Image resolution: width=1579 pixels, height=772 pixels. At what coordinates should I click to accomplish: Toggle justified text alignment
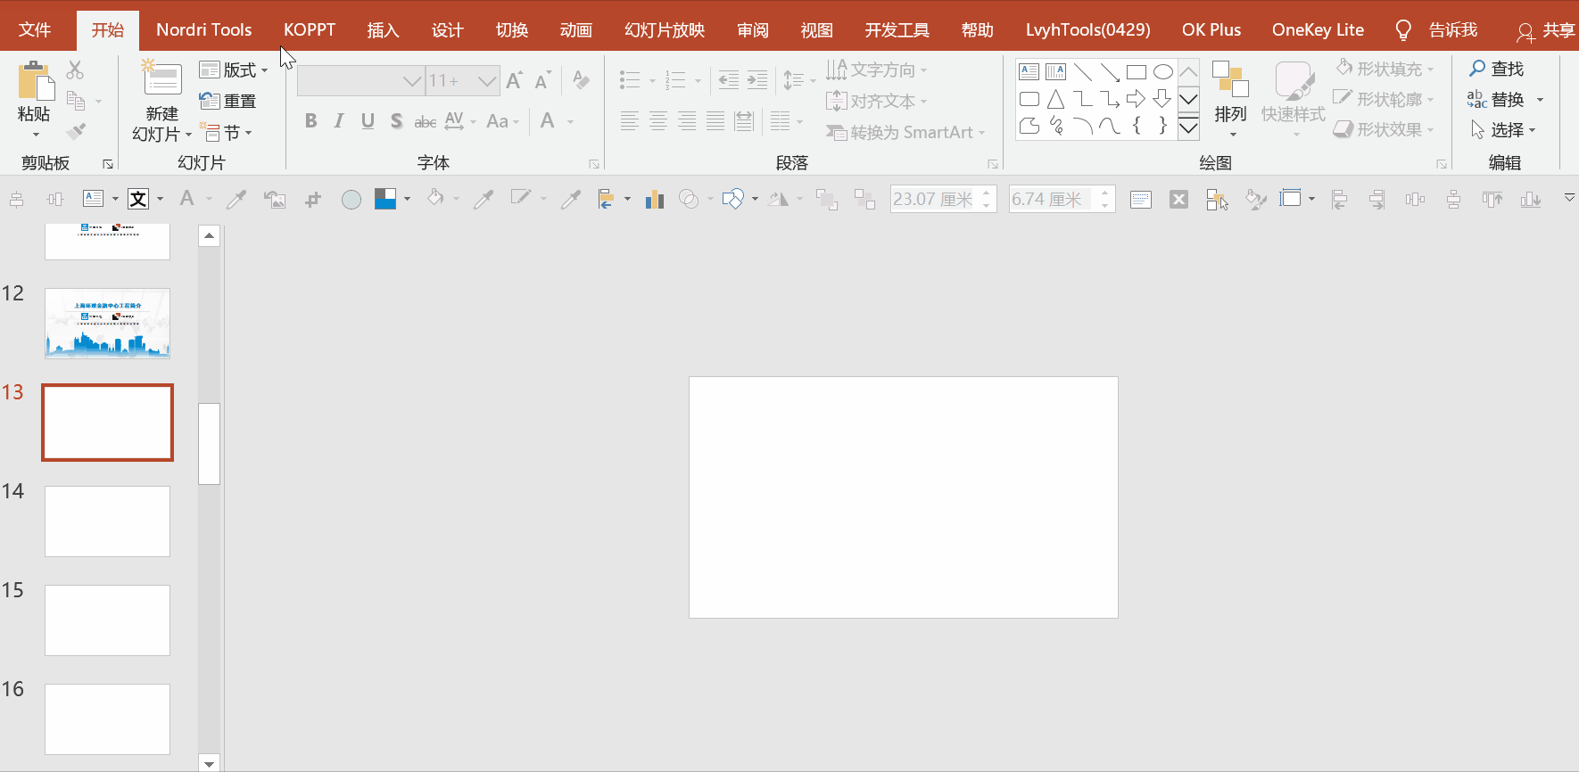pyautogui.click(x=715, y=120)
